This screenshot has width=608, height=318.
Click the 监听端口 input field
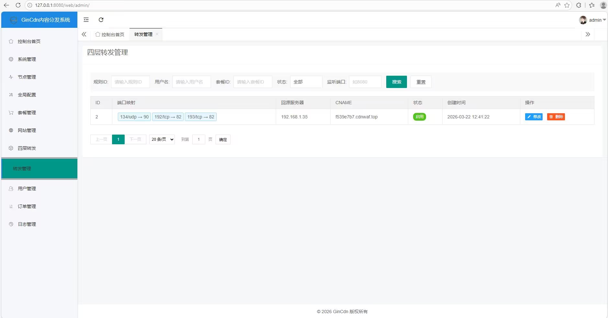tap(365, 82)
